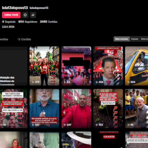The width and height of the screenshot is (148, 148).
Task: Click the handle luladopovao13
Action: pos(39,8)
